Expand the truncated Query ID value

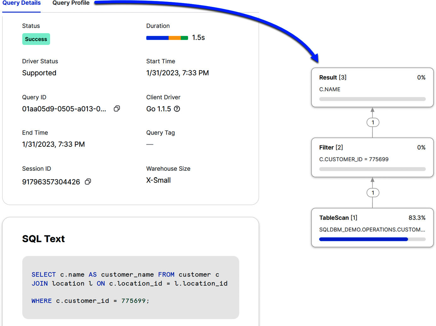click(x=65, y=108)
